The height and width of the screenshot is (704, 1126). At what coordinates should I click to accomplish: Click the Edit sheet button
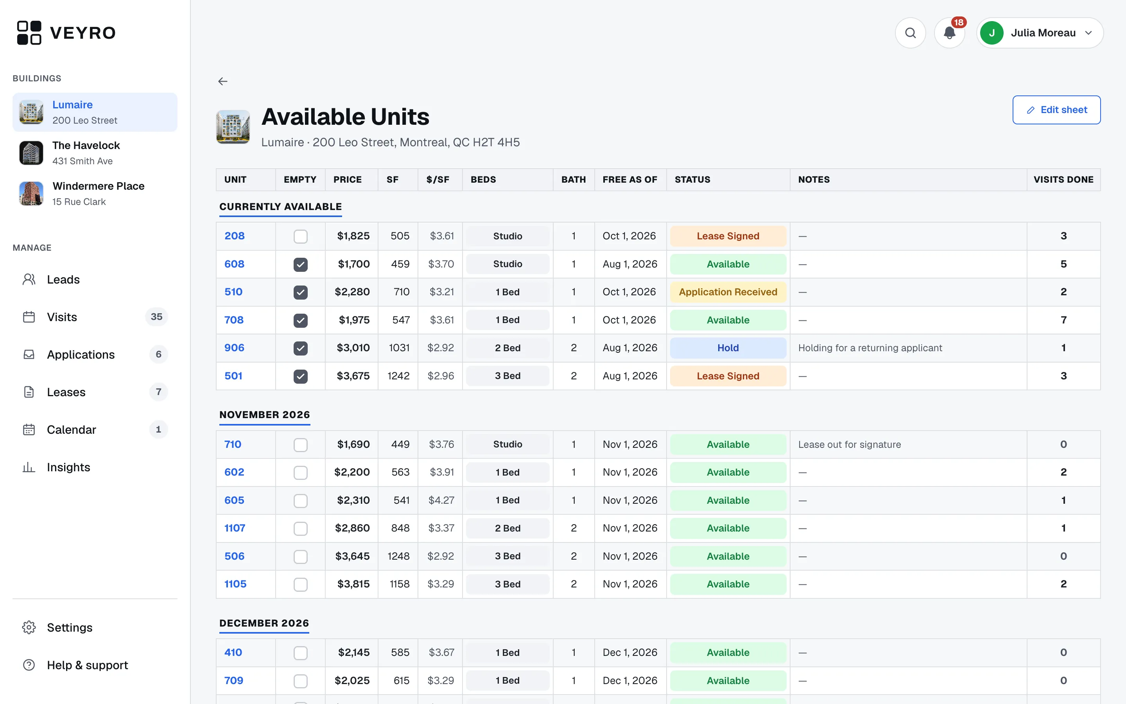click(1056, 110)
